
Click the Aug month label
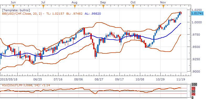(x=74, y=2)
